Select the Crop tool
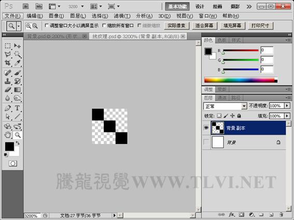This screenshot has height=220, width=294. [x=7, y=63]
